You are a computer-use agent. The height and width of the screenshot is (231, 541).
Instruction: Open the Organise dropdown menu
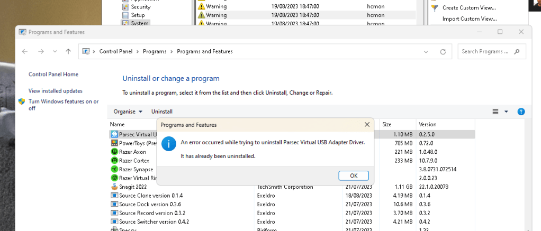(128, 112)
